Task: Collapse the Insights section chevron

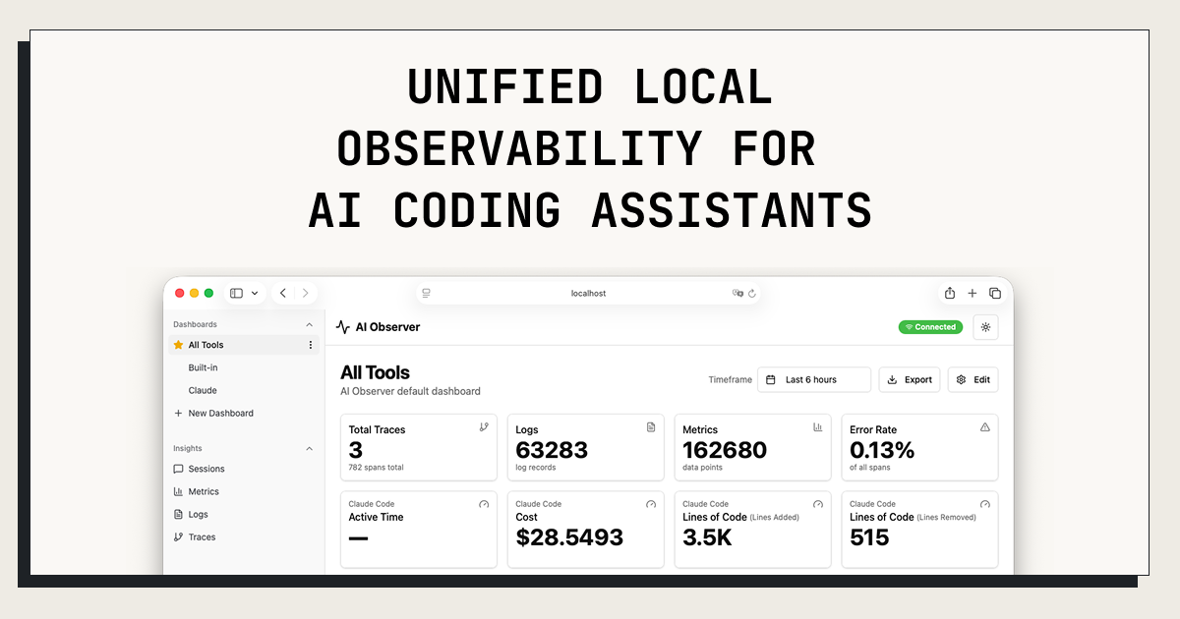Action: click(309, 448)
